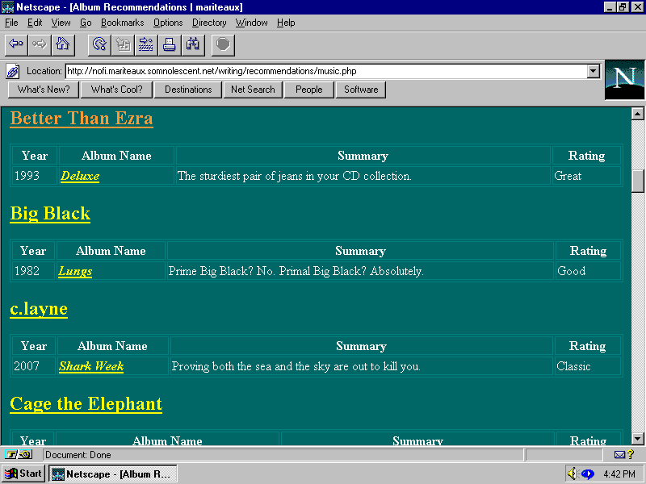
Task: Open the Directory menu
Action: pyautogui.click(x=209, y=23)
